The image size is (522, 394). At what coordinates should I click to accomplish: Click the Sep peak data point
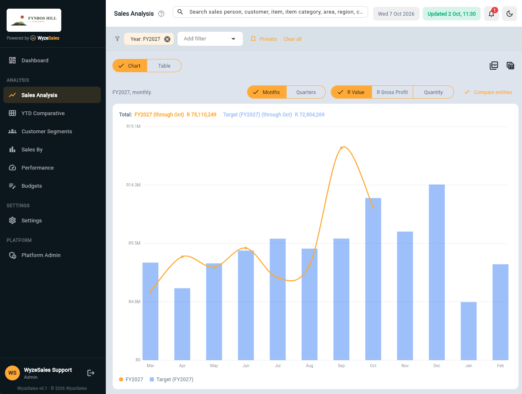click(341, 148)
